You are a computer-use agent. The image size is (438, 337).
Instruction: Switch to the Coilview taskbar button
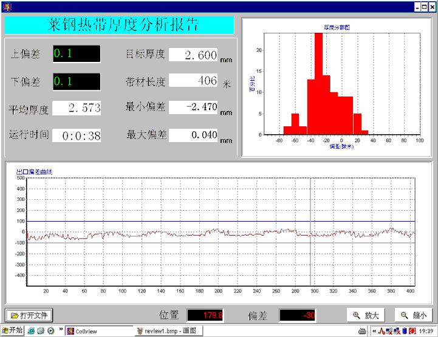click(x=99, y=331)
